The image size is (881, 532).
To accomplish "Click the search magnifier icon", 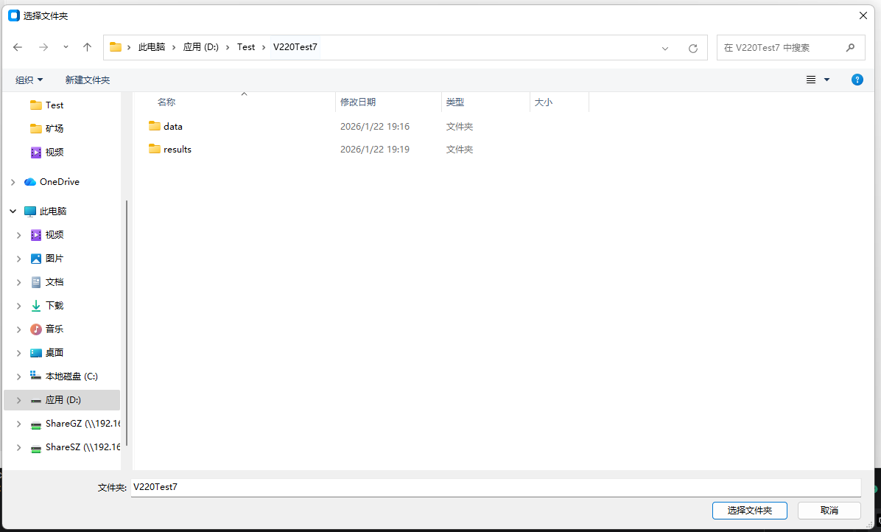I will pos(850,47).
